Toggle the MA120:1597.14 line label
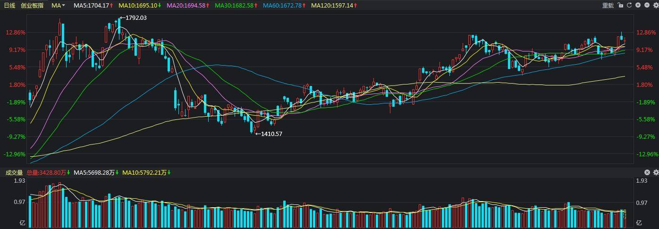The image size is (659, 229). pos(334,5)
